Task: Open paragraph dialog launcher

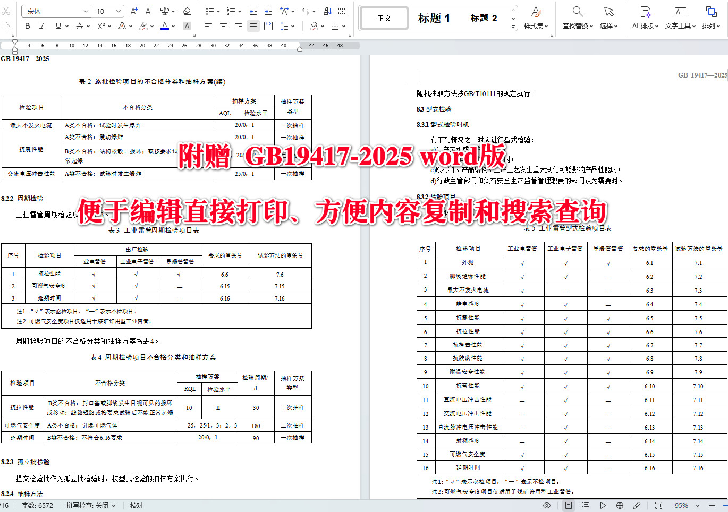Action: (x=351, y=35)
